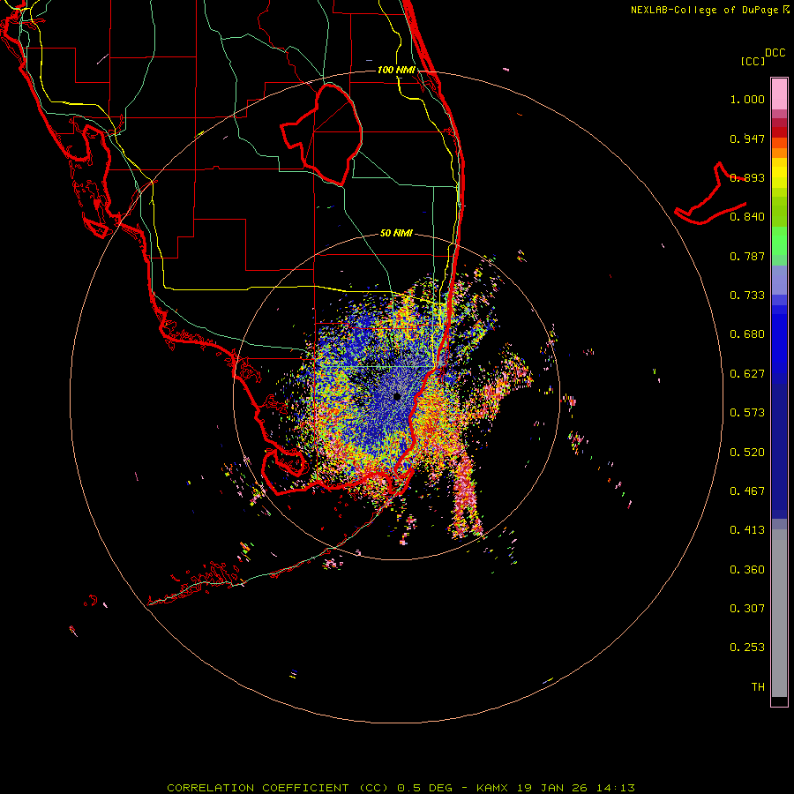
Task: Click the 0.467 scale value
Action: [747, 491]
